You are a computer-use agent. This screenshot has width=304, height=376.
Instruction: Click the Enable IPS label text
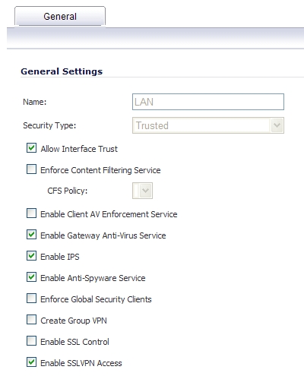(60, 257)
